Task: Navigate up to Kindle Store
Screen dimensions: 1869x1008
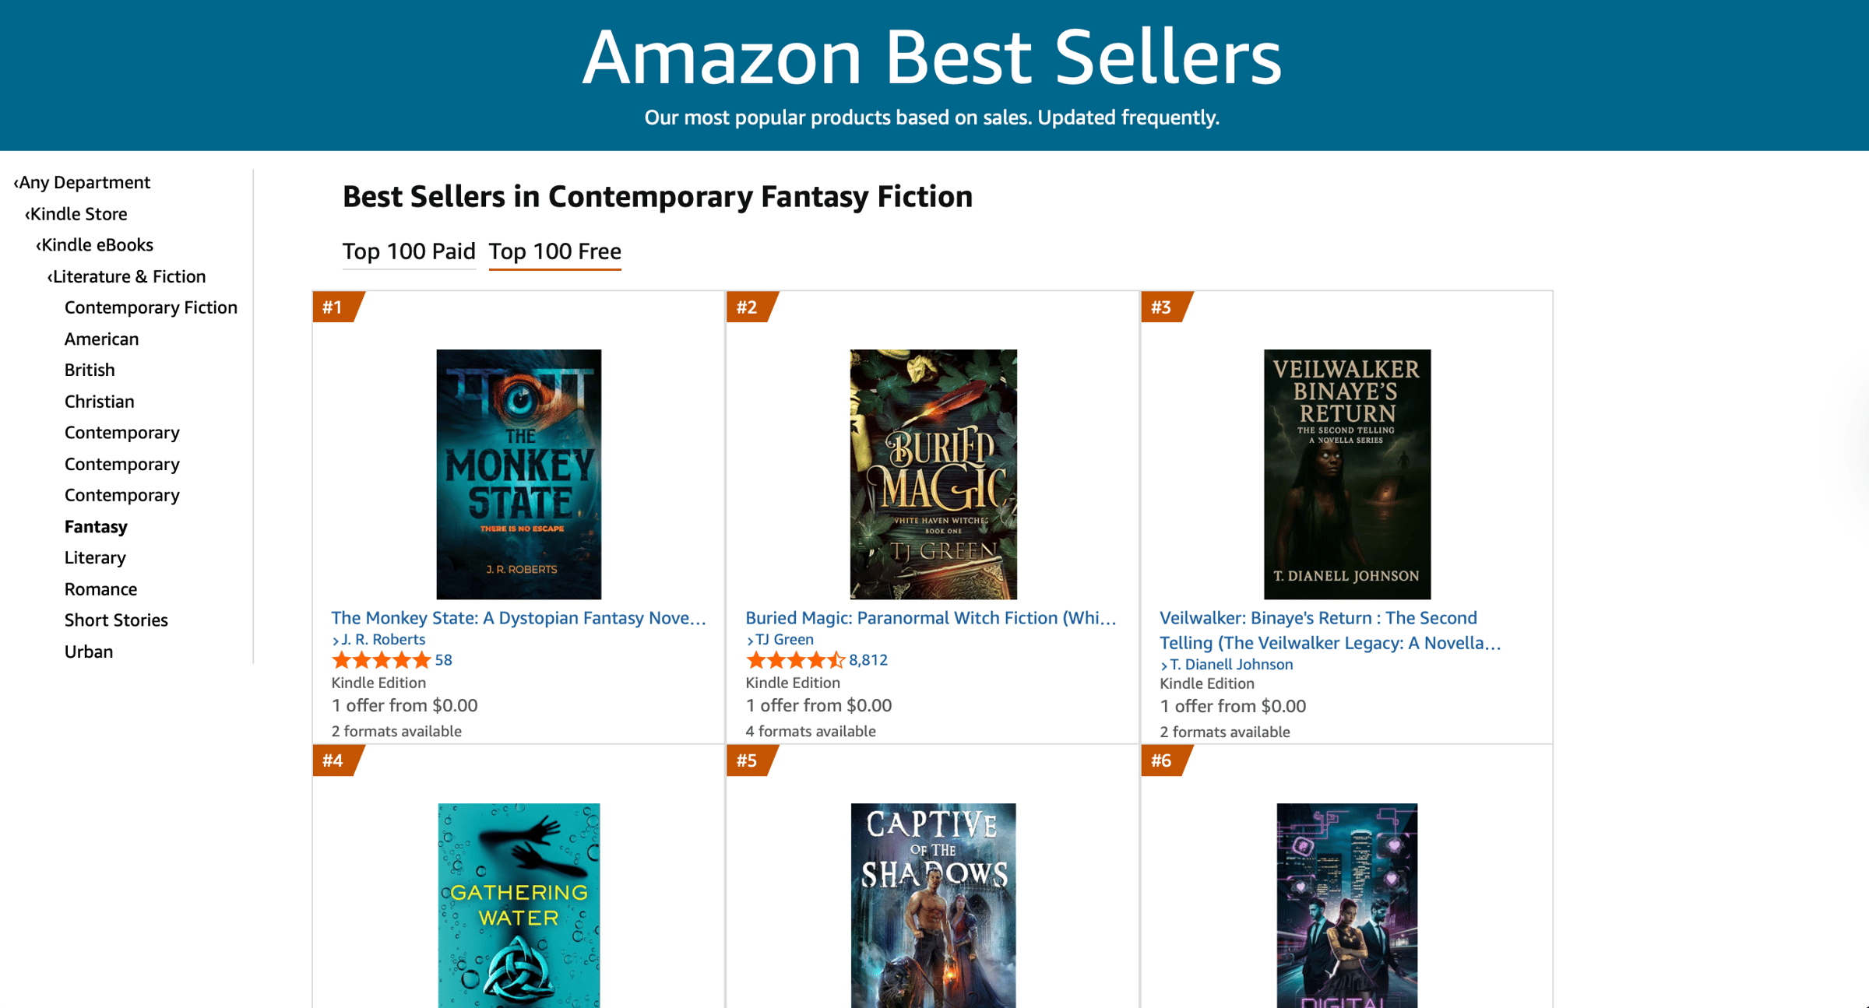Action: [x=78, y=214]
